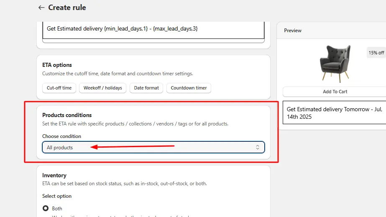This screenshot has width=386, height=217.
Task: Click the Choose condition label
Action: click(61, 136)
